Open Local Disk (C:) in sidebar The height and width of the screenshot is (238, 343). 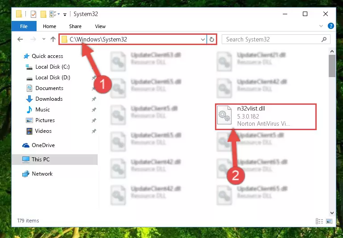(x=53, y=67)
